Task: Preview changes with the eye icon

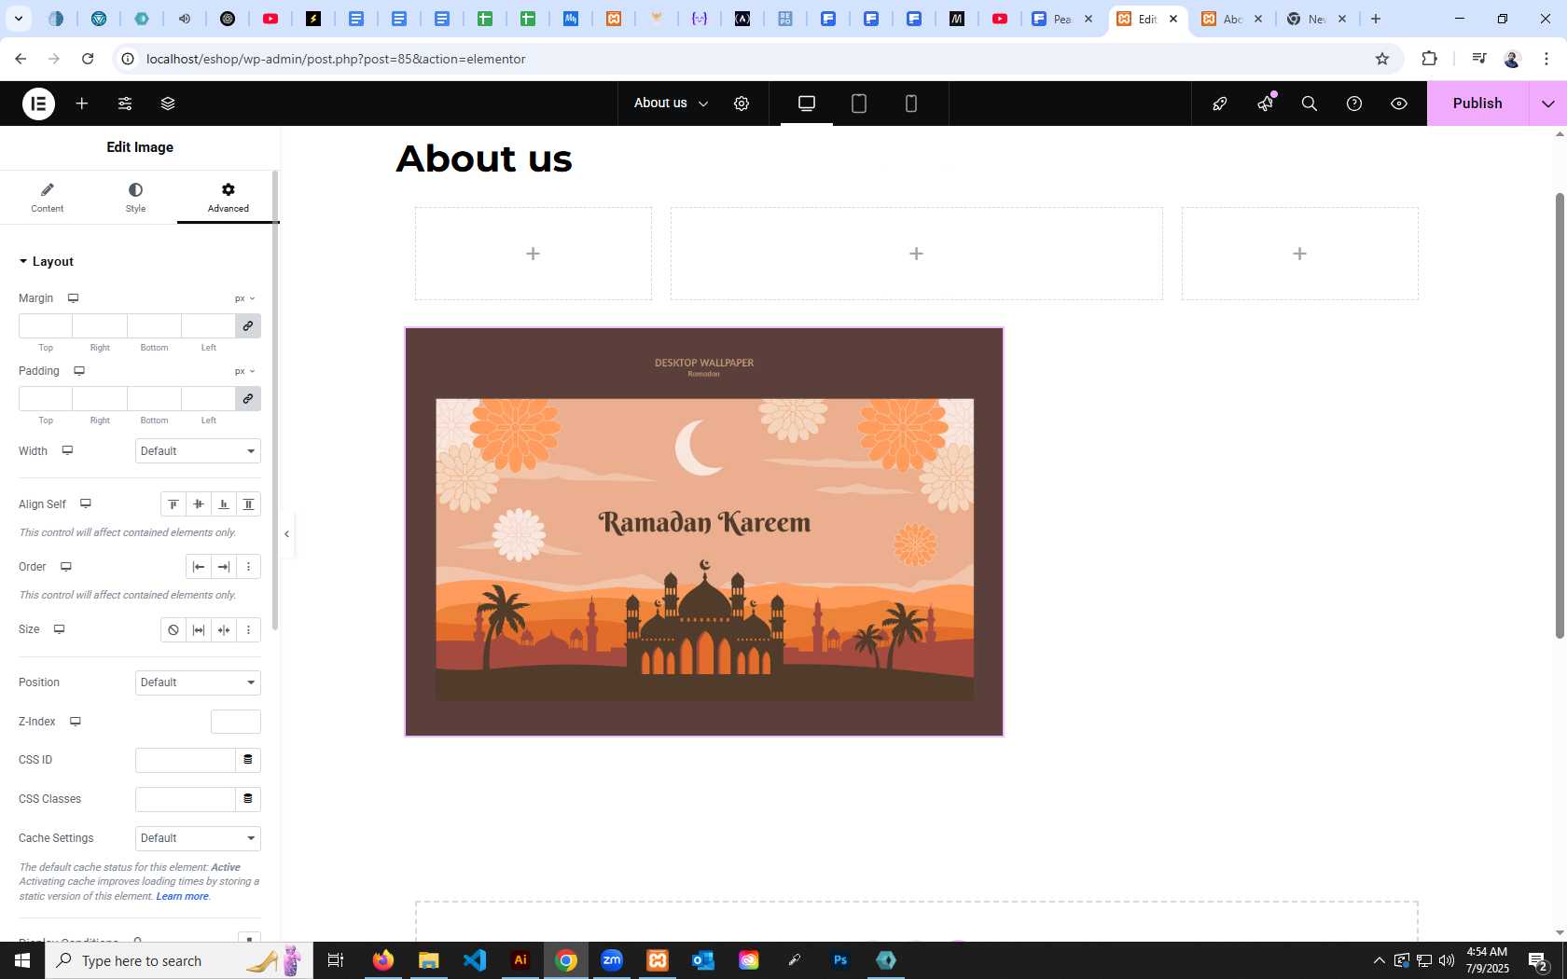Action: click(x=1399, y=103)
